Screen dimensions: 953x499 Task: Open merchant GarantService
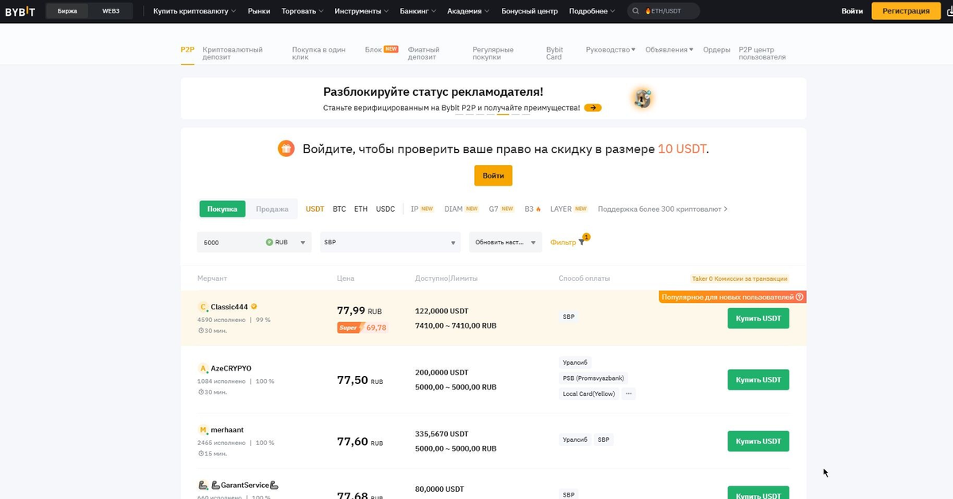pyautogui.click(x=245, y=485)
